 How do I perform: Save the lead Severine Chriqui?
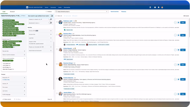[x=183, y=65]
